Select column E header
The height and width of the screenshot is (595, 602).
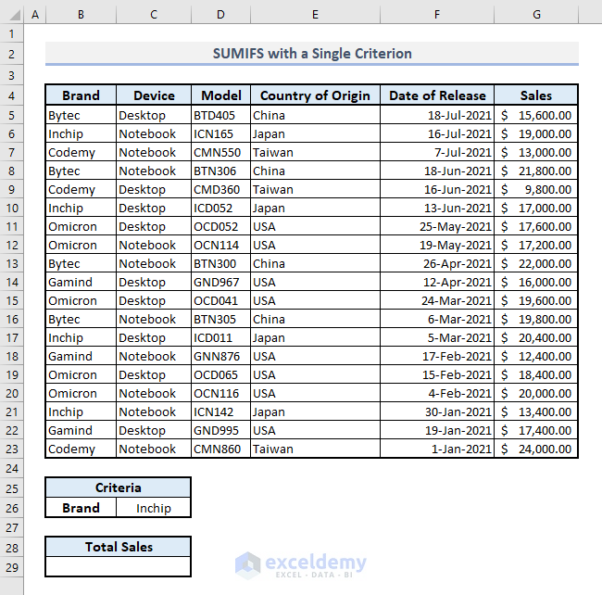(315, 15)
